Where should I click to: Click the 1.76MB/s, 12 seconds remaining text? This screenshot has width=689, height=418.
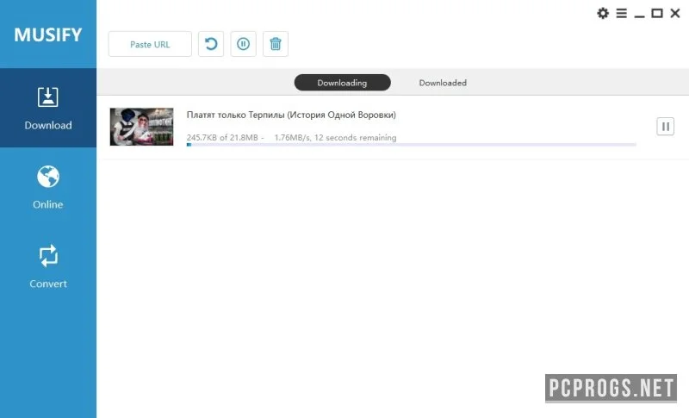point(335,138)
